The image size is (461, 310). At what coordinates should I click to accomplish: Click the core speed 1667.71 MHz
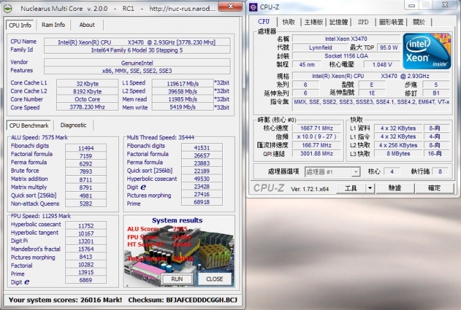click(317, 128)
